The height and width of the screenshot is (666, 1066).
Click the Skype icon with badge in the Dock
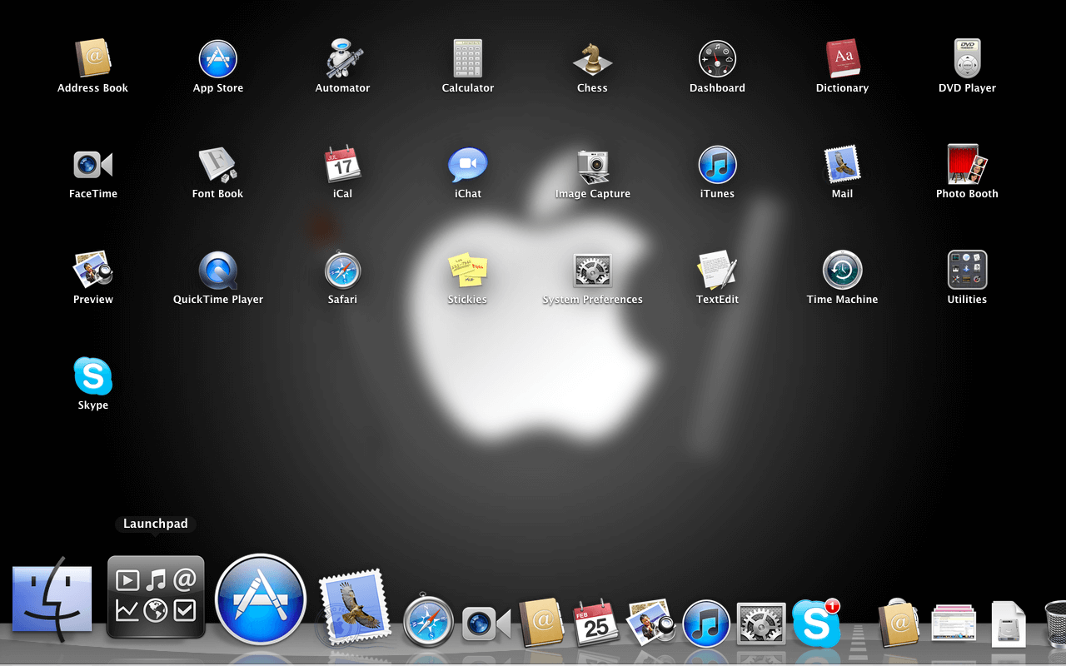(816, 622)
